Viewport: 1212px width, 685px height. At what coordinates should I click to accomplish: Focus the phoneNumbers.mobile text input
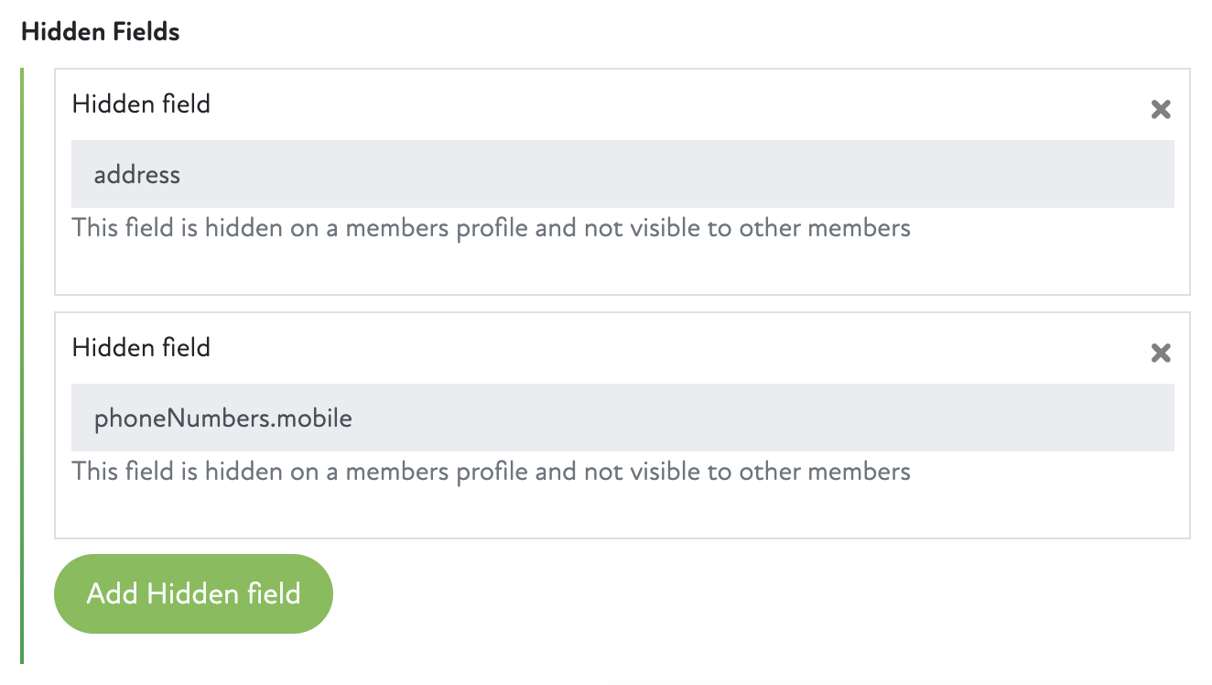click(622, 419)
